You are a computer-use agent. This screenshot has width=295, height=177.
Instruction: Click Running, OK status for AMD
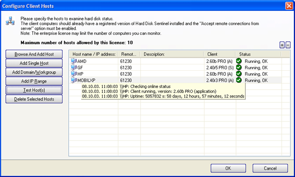256,61
